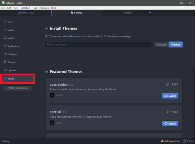Viewport: 195px width, 144px height.
Task: Click the System monitor icon
Action: (5, 38)
